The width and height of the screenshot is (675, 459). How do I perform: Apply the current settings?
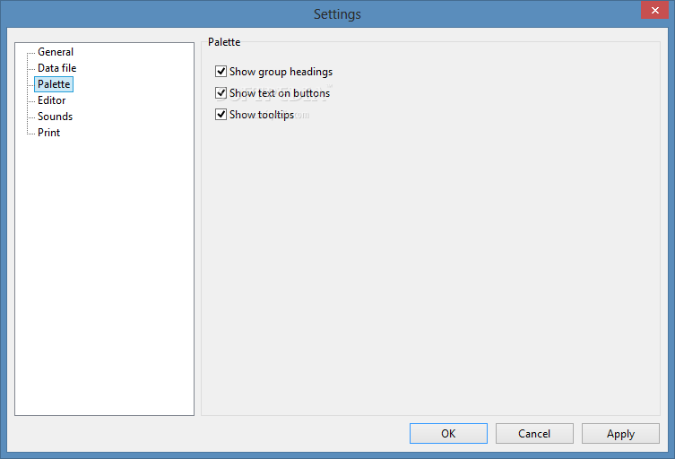click(x=620, y=433)
